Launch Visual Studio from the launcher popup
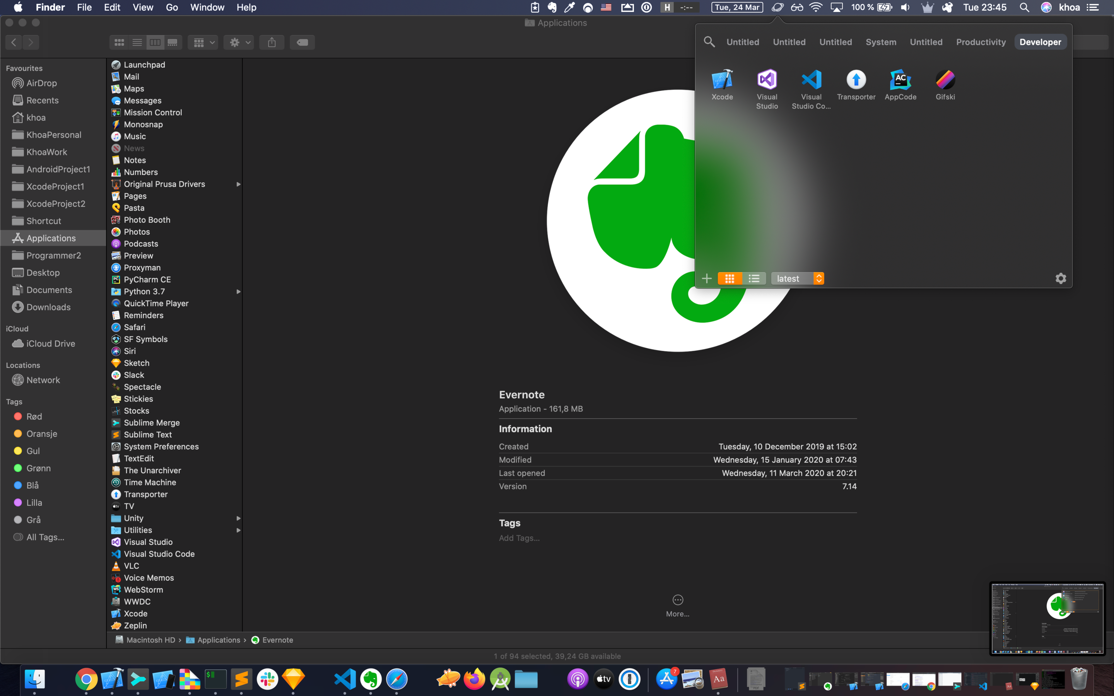1114x696 pixels. tap(767, 89)
